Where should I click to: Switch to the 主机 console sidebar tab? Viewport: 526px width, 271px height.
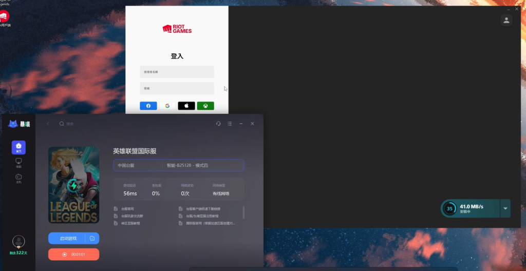(19, 179)
